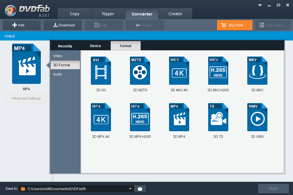Viewport: 293px width, 195px height.
Task: Choose the 3D M2TS format icon
Action: [140, 71]
